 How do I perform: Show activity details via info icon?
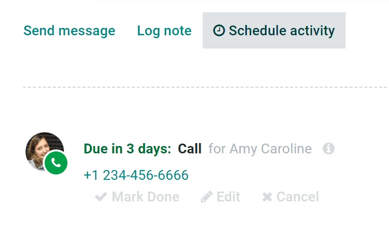(x=329, y=148)
